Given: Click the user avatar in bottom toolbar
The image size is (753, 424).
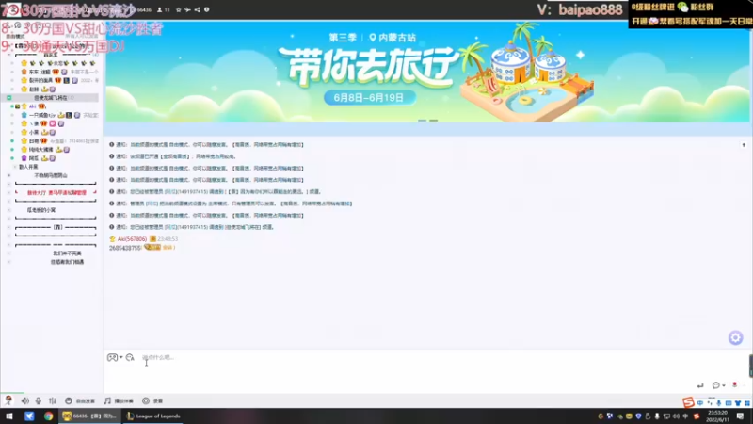Looking at the screenshot, I should (x=8, y=400).
